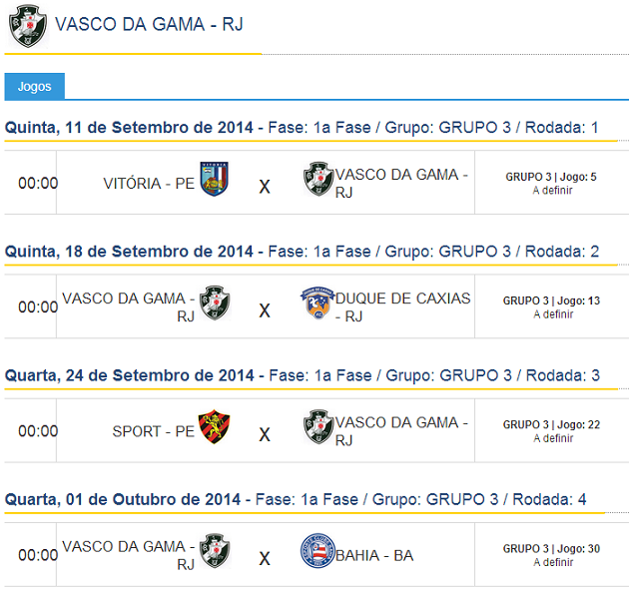Image resolution: width=629 pixels, height=593 pixels.
Task: Click the Bahia - BA team crest
Action: (x=318, y=551)
